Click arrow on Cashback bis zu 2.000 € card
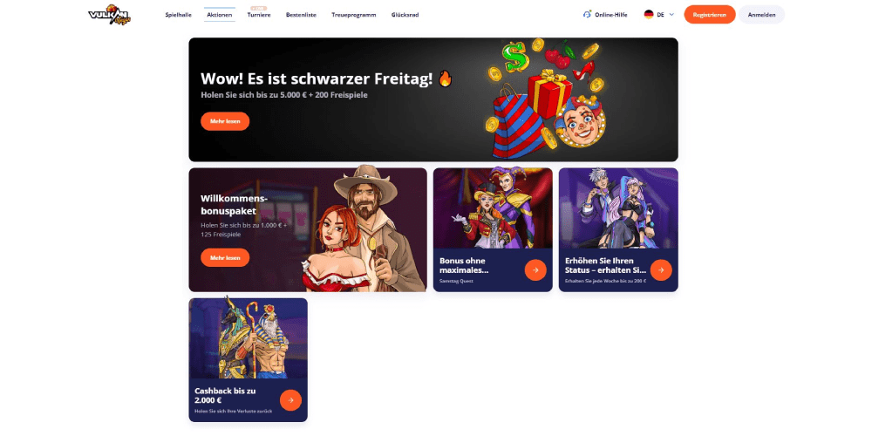Screen dimensions: 872x436 [x=290, y=400]
